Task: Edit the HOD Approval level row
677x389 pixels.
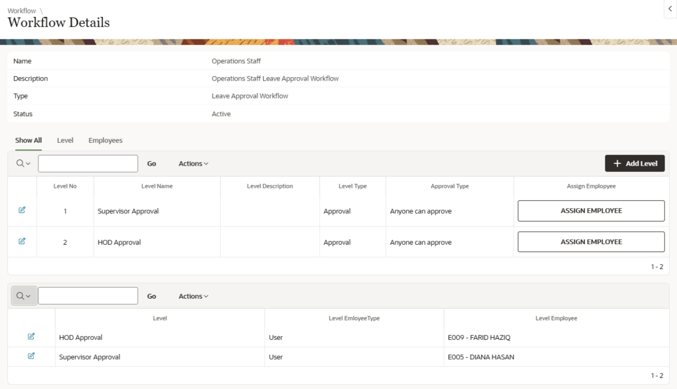Action: coord(22,241)
